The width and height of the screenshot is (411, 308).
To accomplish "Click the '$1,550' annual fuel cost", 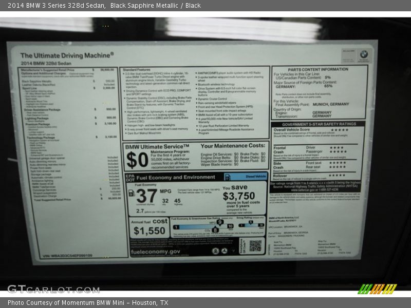I will tap(150, 230).
